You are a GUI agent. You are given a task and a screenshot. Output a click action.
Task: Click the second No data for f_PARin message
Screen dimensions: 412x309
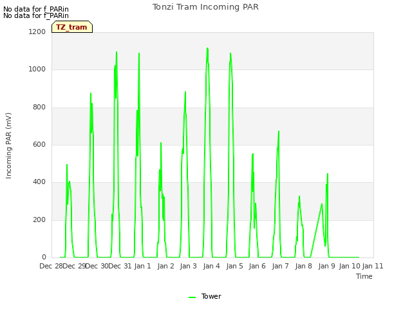tap(36, 15)
